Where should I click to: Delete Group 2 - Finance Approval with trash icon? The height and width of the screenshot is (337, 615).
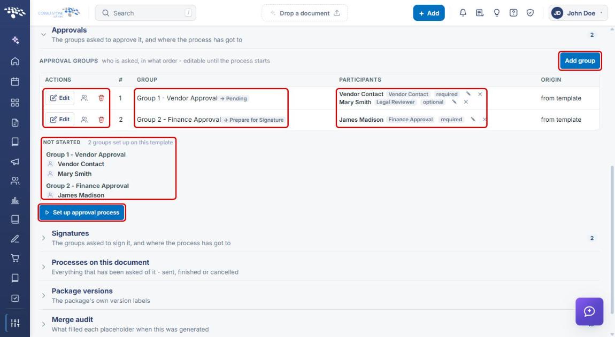(101, 120)
